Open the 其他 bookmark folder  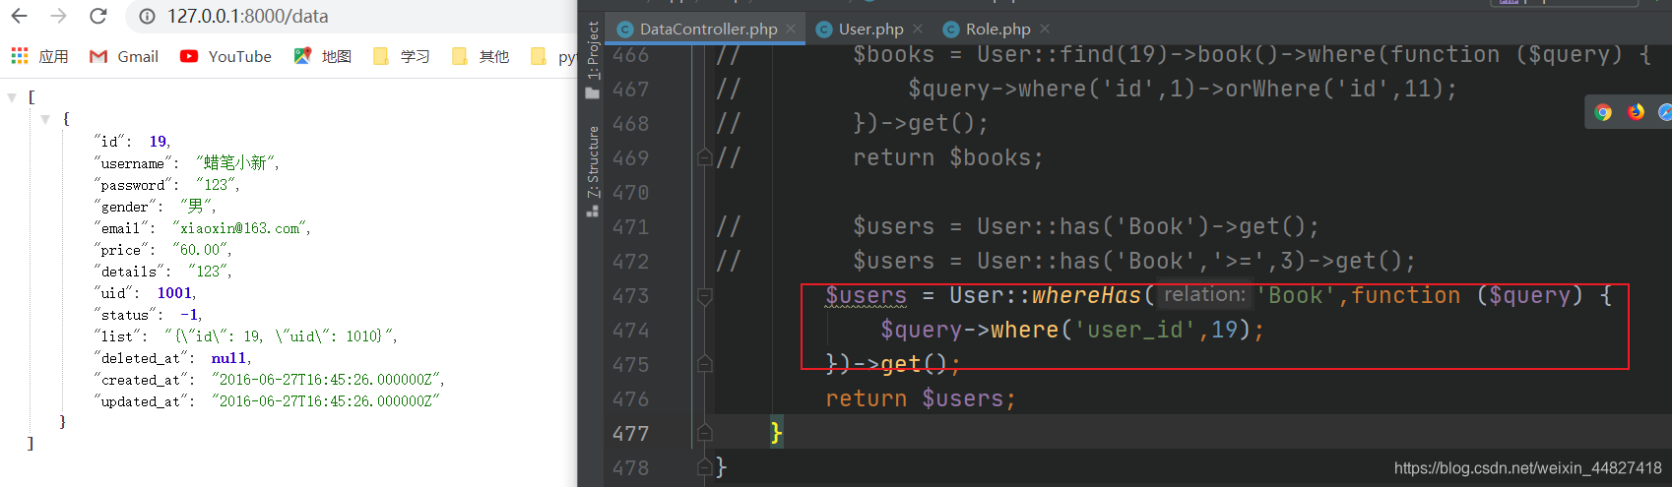coord(481,56)
